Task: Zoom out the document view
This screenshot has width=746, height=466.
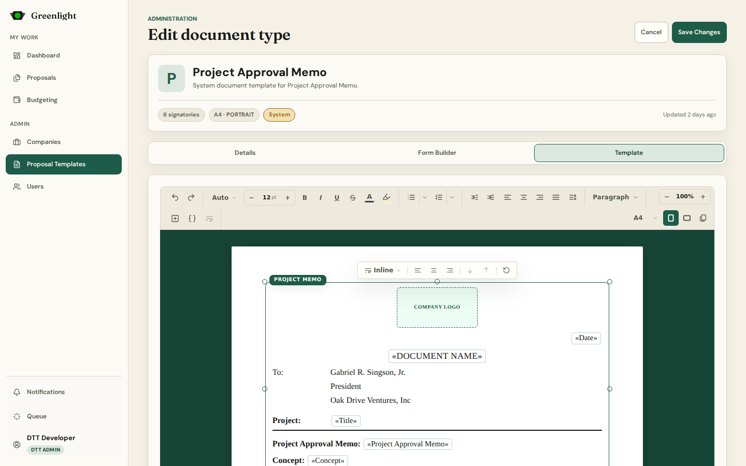Action: 667,197
